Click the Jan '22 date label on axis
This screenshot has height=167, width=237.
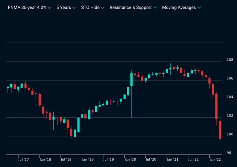tap(215, 159)
